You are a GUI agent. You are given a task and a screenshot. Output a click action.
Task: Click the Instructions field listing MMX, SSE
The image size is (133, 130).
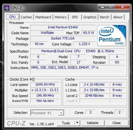coord(78,69)
